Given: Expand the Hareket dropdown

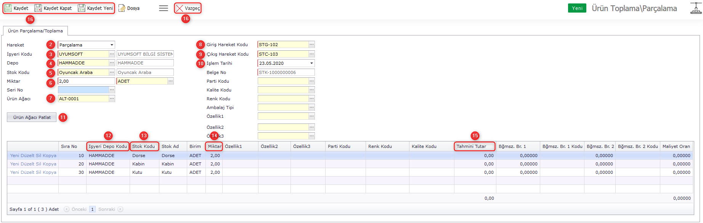Looking at the screenshot, I should coord(112,45).
